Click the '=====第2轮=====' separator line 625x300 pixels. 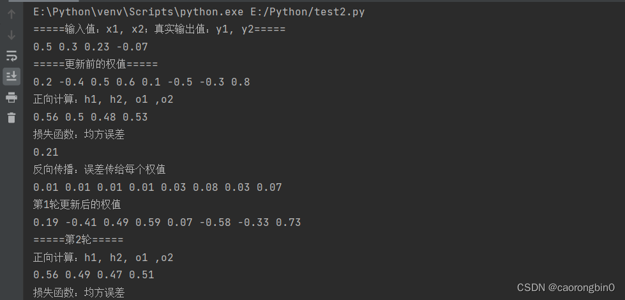[79, 240]
